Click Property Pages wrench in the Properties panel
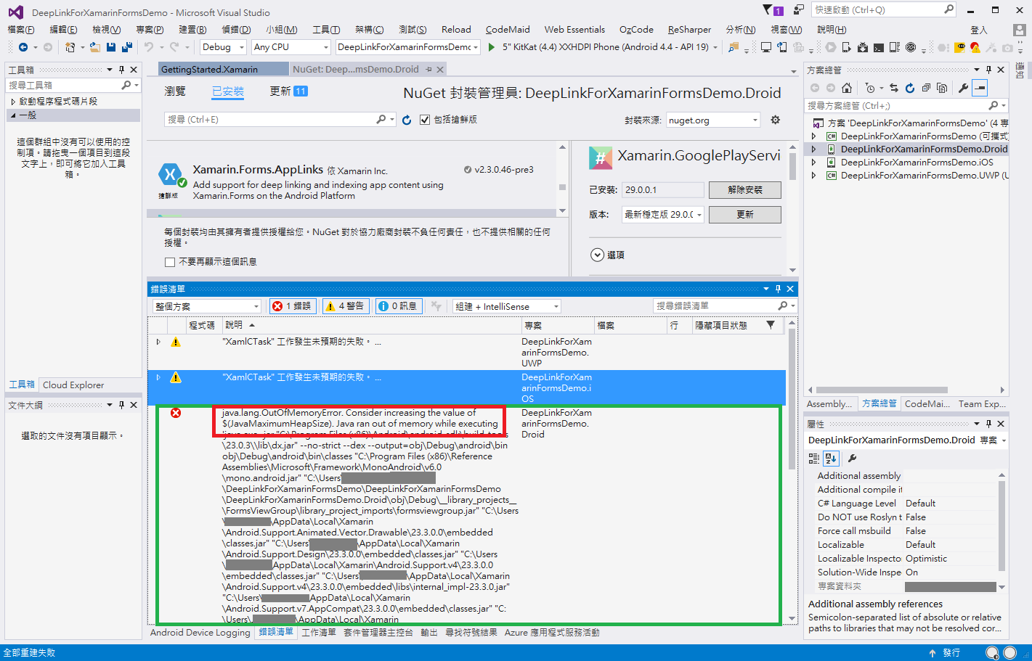 (x=853, y=459)
